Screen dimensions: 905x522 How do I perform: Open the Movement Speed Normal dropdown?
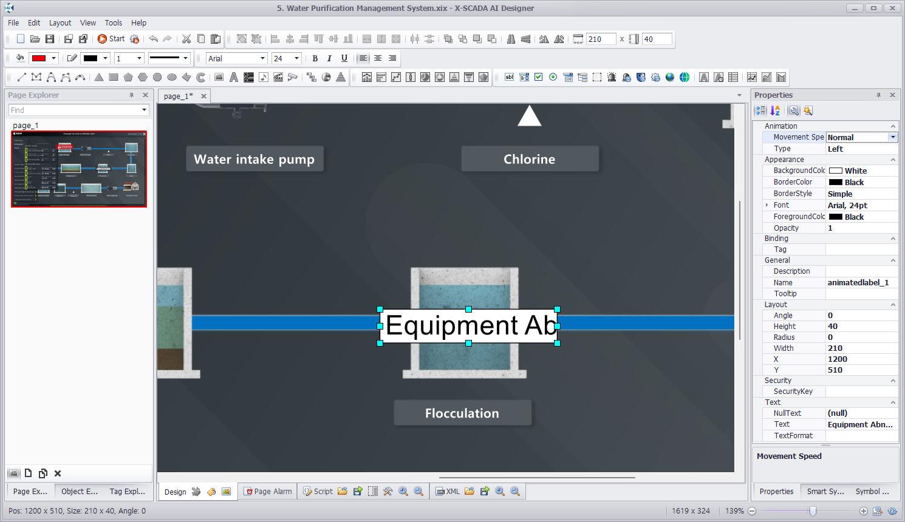(x=893, y=137)
